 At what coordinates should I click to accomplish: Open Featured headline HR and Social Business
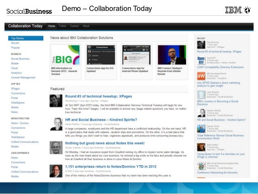(x=101, y=120)
